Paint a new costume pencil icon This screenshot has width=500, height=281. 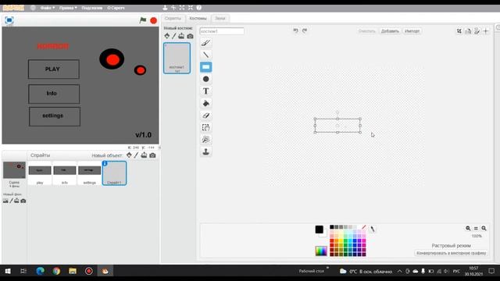pyautogui.click(x=174, y=36)
